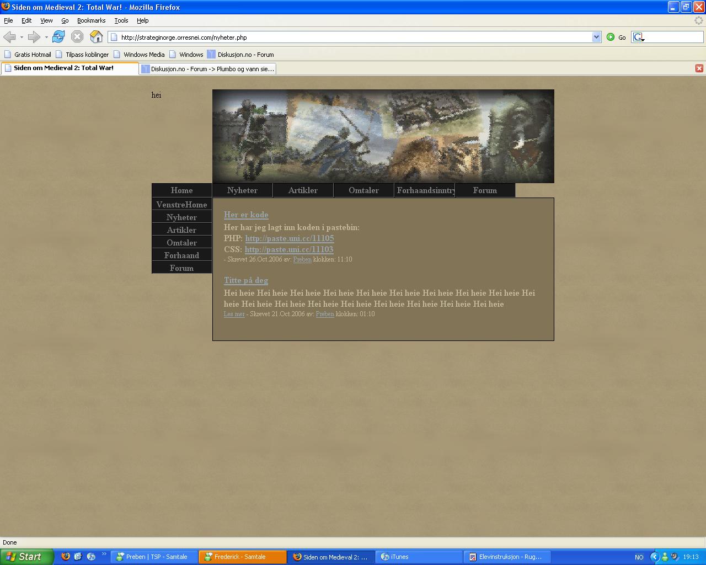Expand the quick launch chevron
The width and height of the screenshot is (706, 565).
coord(104,554)
